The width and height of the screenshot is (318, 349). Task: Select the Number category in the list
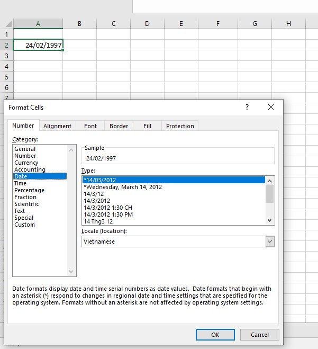[40, 156]
